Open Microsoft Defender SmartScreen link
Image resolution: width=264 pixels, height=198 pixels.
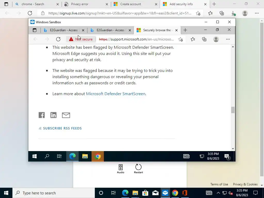point(115,94)
